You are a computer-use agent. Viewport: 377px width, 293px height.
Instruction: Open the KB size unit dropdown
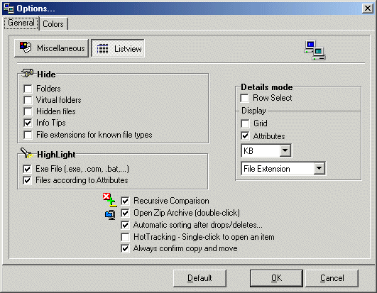point(285,150)
